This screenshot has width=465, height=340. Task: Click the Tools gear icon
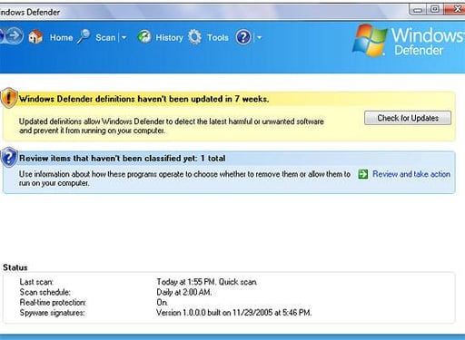194,37
